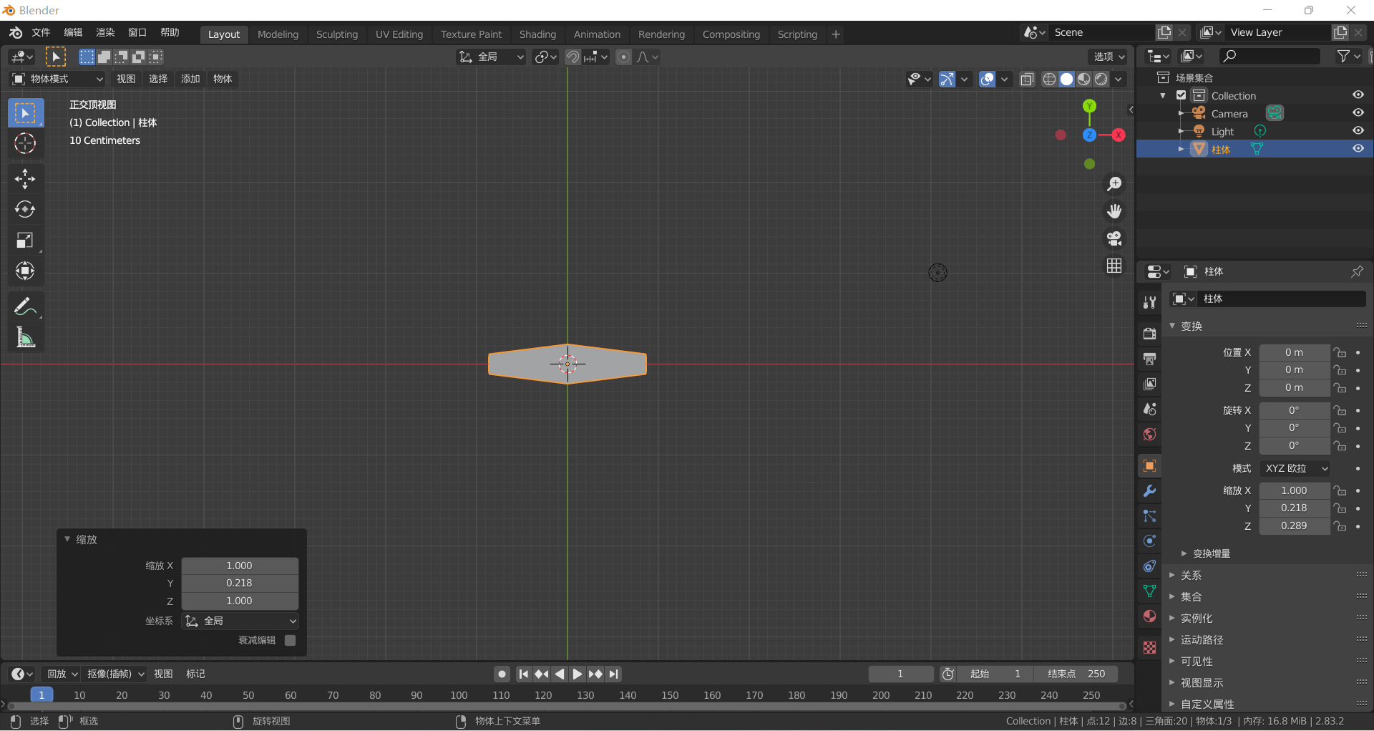Toggle the auto-keying record button

click(x=502, y=674)
